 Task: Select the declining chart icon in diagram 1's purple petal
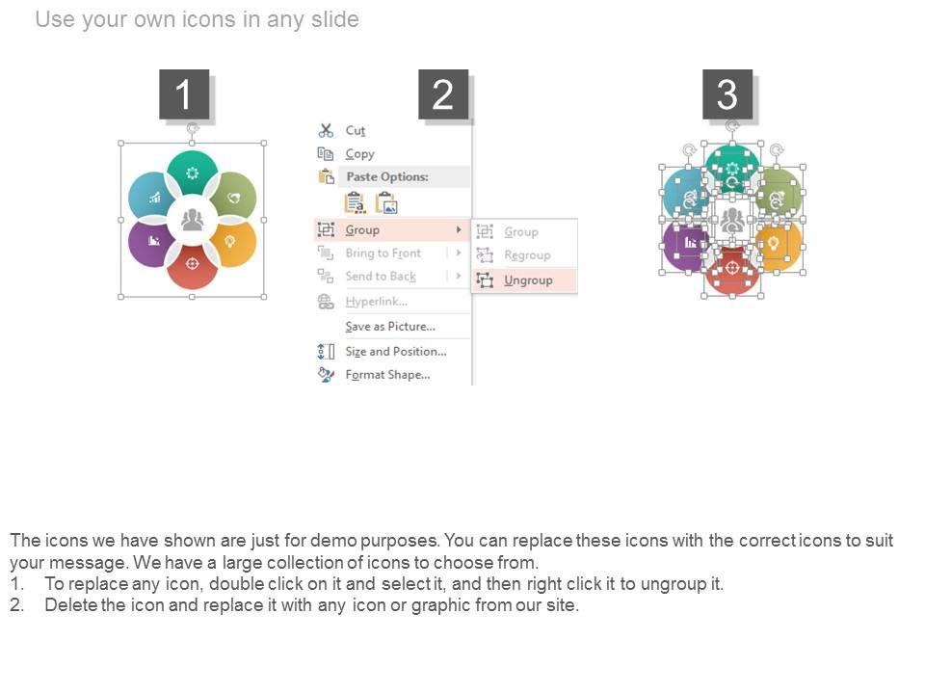point(153,241)
